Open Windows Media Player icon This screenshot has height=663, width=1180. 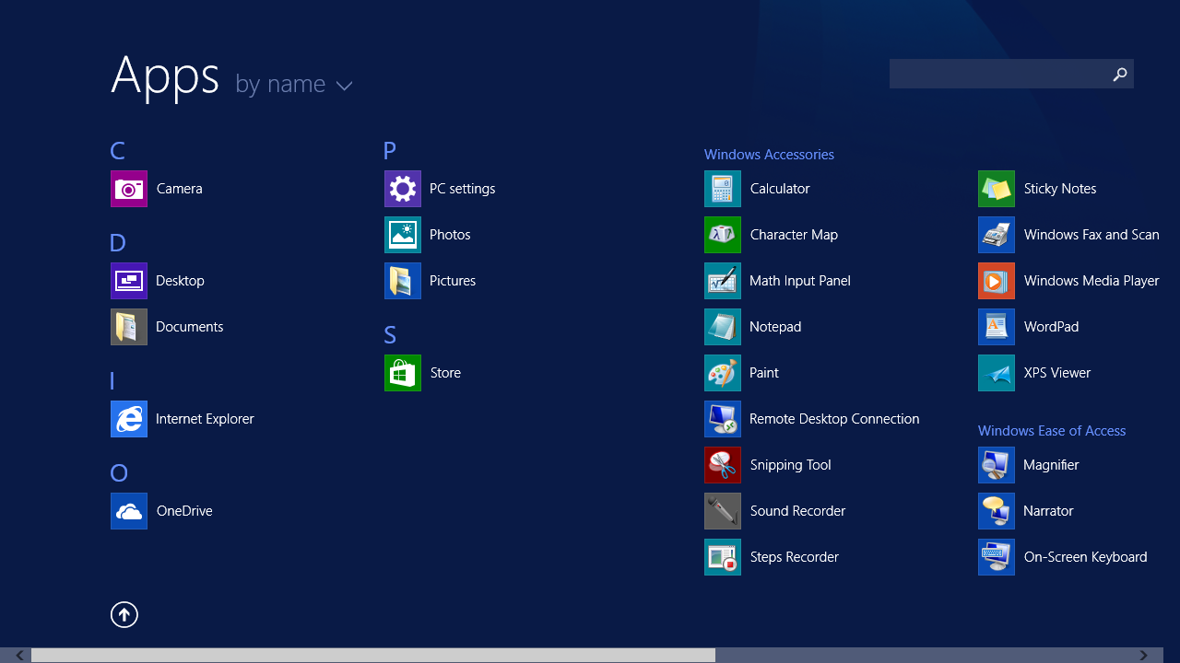point(997,281)
